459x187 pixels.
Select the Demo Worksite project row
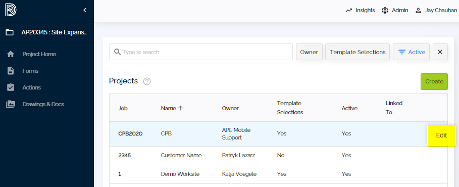pos(278,174)
